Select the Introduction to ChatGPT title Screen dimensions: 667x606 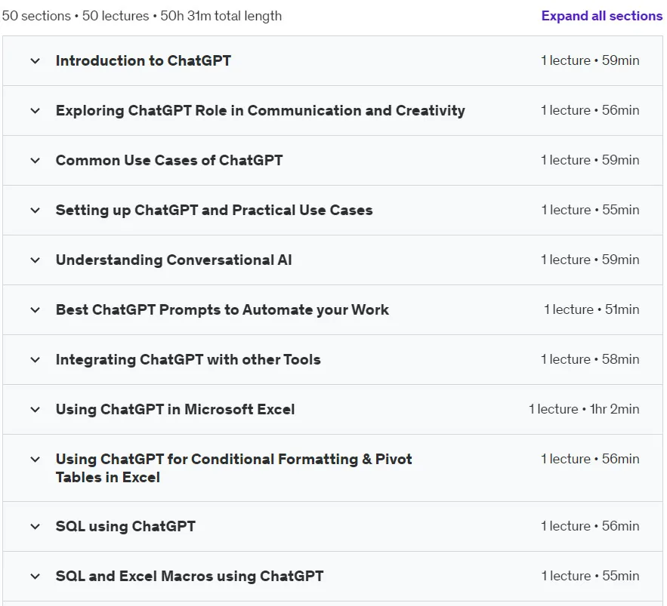[144, 61]
